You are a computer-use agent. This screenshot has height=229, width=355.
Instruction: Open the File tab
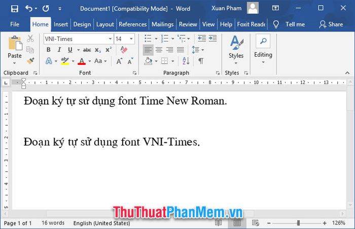pyautogui.click(x=15, y=24)
